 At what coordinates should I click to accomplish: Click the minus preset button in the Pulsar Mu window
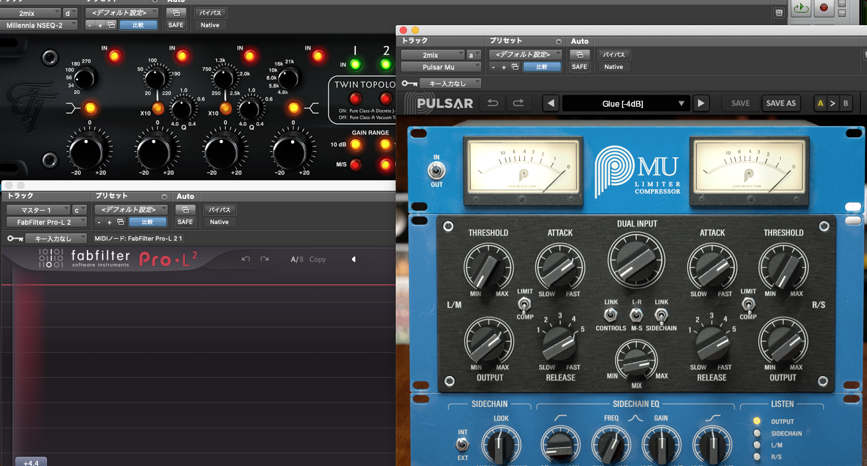(494, 67)
